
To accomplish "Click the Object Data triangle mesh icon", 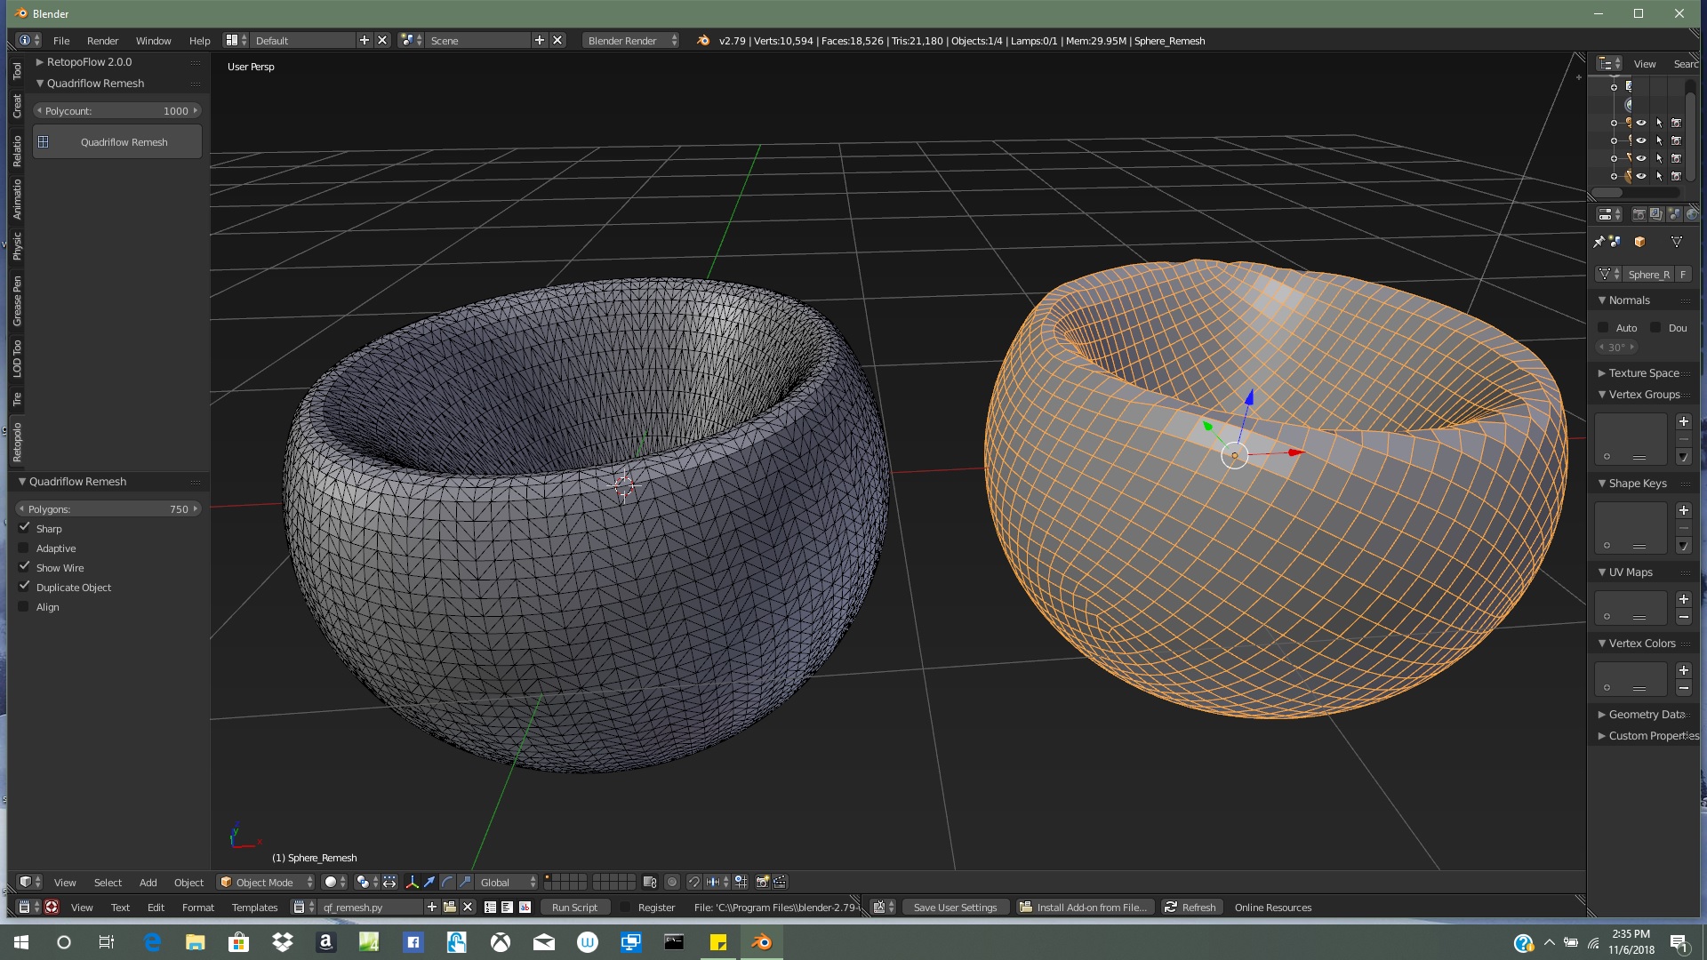I will pos(1677,242).
